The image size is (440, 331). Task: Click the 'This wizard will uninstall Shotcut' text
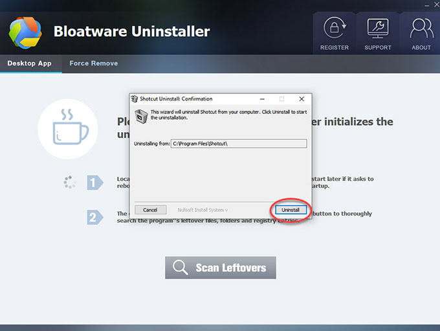point(228,115)
